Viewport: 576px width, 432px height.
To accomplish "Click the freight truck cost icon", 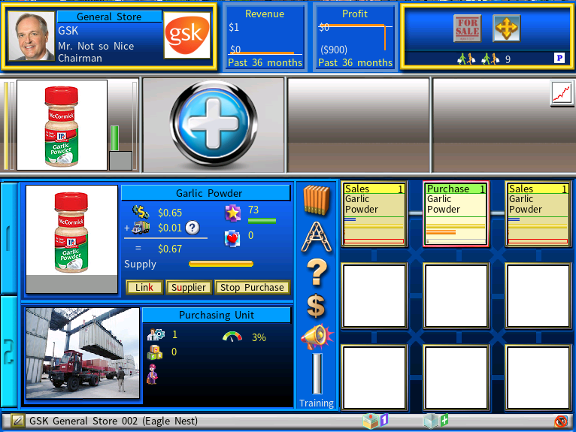I will point(141,228).
